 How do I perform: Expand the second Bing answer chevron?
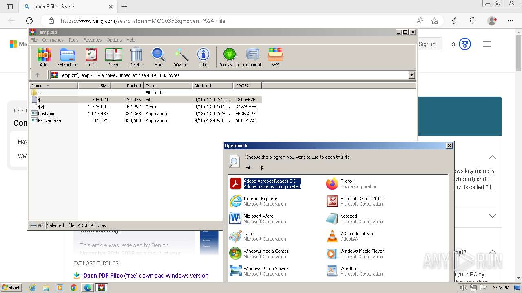click(x=493, y=216)
